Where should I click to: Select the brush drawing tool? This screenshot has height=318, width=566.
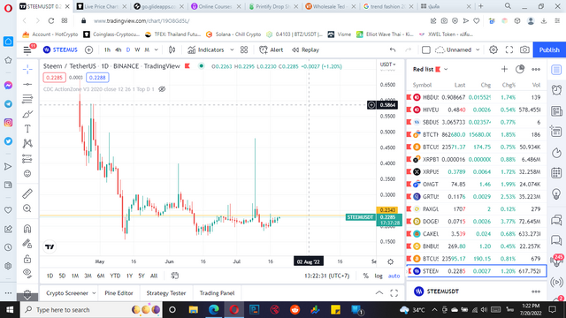tap(27, 114)
